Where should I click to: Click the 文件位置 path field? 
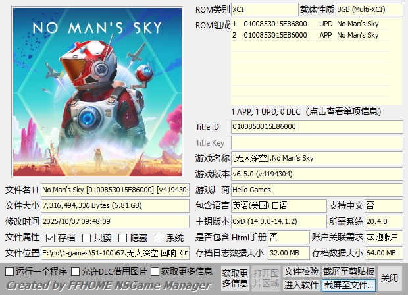(115, 253)
